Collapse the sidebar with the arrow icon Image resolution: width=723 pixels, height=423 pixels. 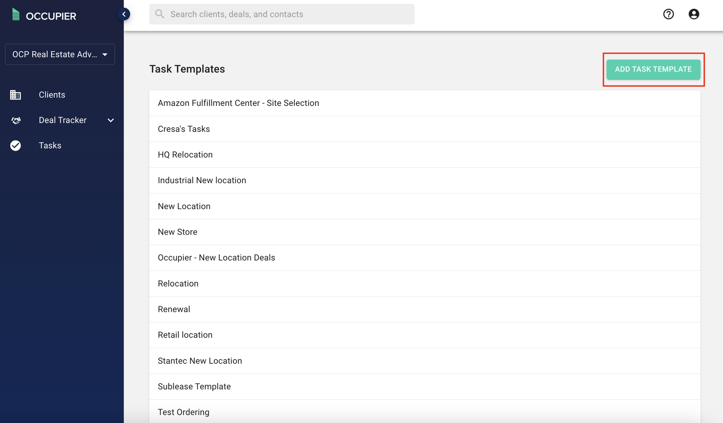click(123, 14)
